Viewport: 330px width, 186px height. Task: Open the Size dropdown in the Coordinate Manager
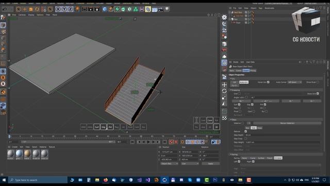click(x=190, y=164)
